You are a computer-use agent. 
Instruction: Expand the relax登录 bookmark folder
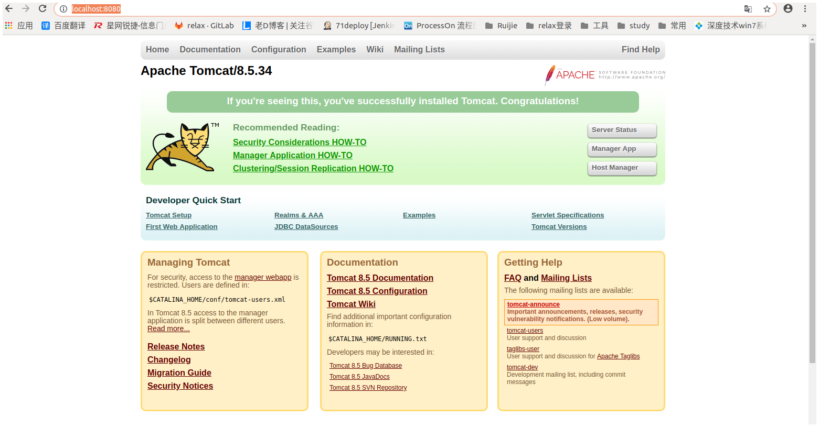point(549,26)
